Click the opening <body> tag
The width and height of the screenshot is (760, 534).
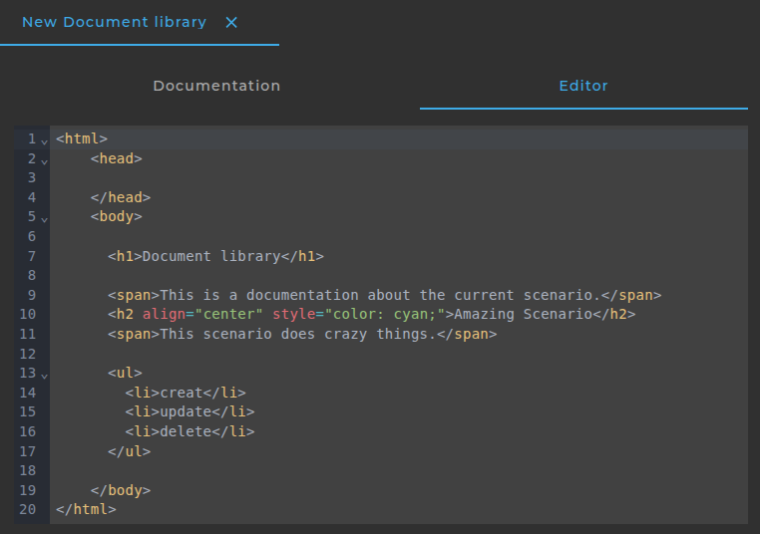(x=117, y=216)
